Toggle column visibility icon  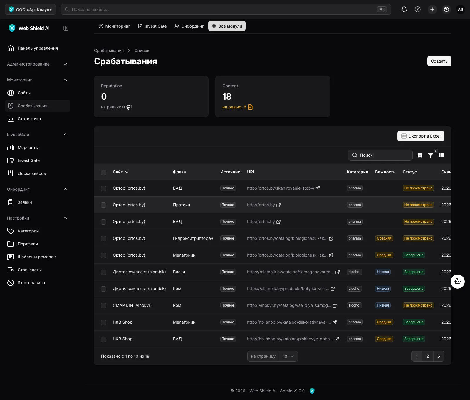[x=441, y=155]
